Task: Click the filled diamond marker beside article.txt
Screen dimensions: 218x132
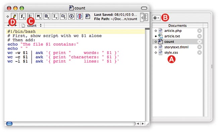Action: coord(156,36)
